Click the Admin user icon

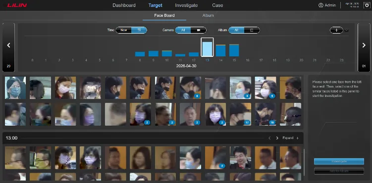pyautogui.click(x=321, y=5)
